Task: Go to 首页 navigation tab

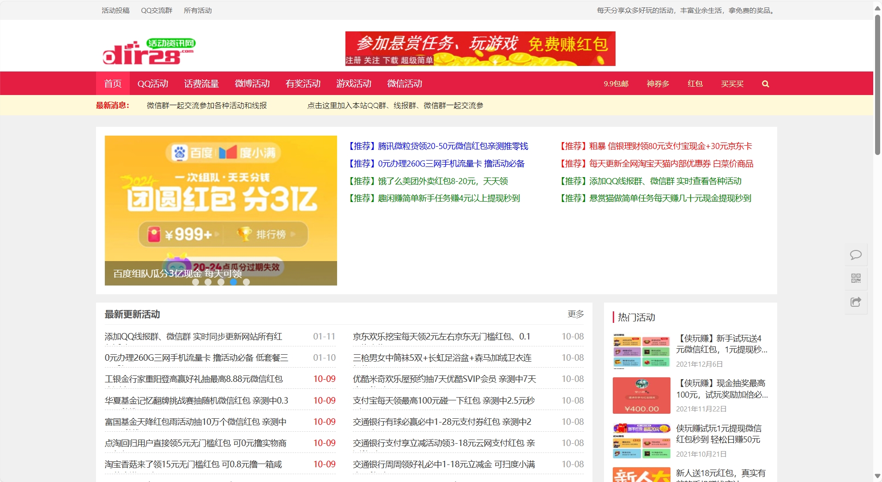Action: tap(113, 83)
